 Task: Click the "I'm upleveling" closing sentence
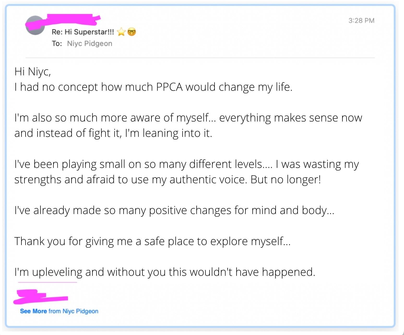pos(165,272)
